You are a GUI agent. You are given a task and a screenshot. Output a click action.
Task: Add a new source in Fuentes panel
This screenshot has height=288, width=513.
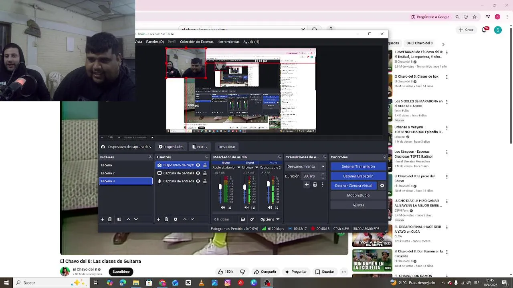click(x=159, y=219)
